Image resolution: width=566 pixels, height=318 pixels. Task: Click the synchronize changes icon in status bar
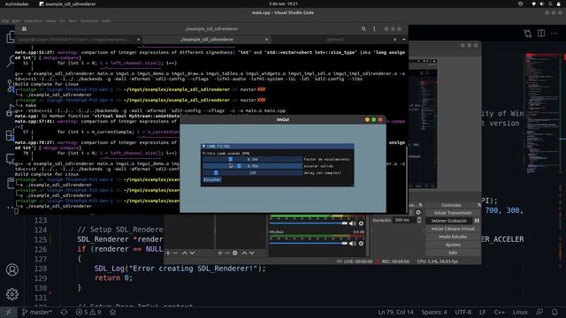point(64,312)
